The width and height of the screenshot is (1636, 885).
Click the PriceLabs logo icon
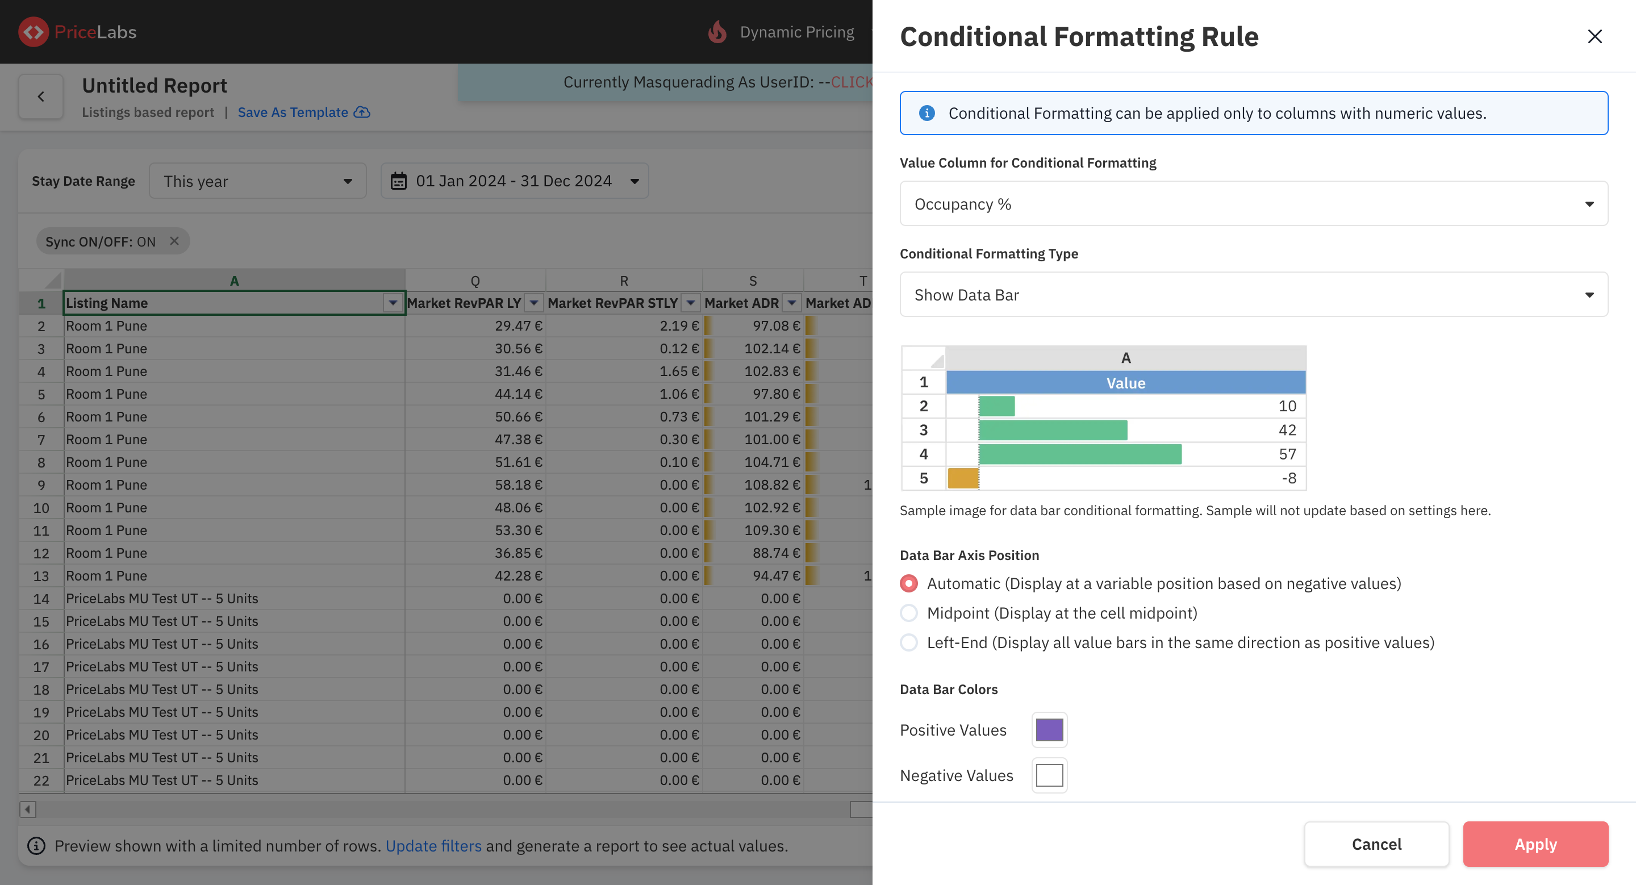[x=33, y=32]
